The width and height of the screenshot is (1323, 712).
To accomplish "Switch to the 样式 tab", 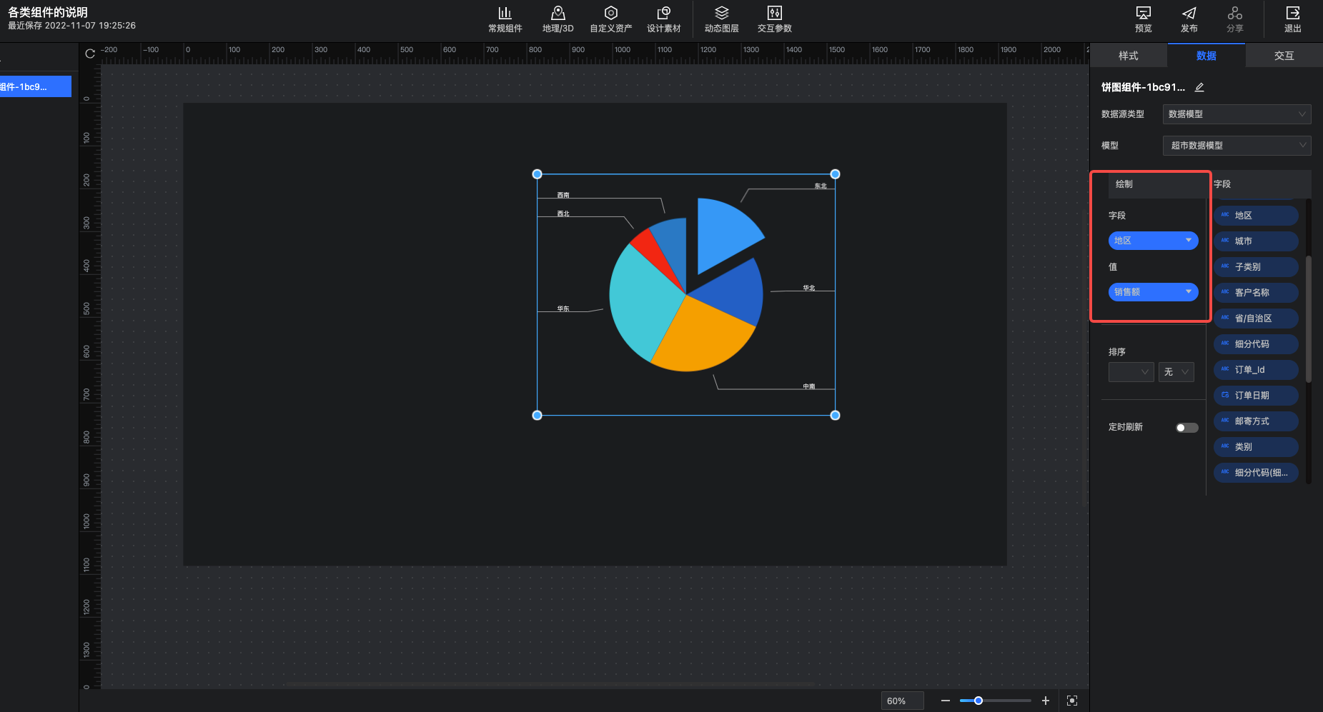I will [x=1128, y=56].
